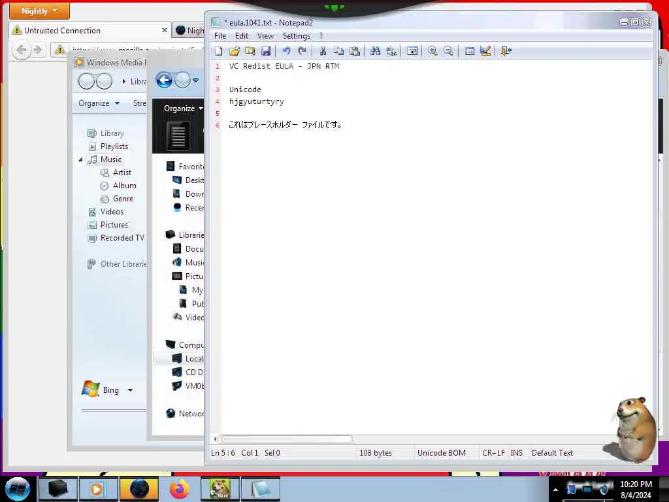Click the Open file folder icon
The height and width of the screenshot is (502, 669).
click(x=235, y=51)
